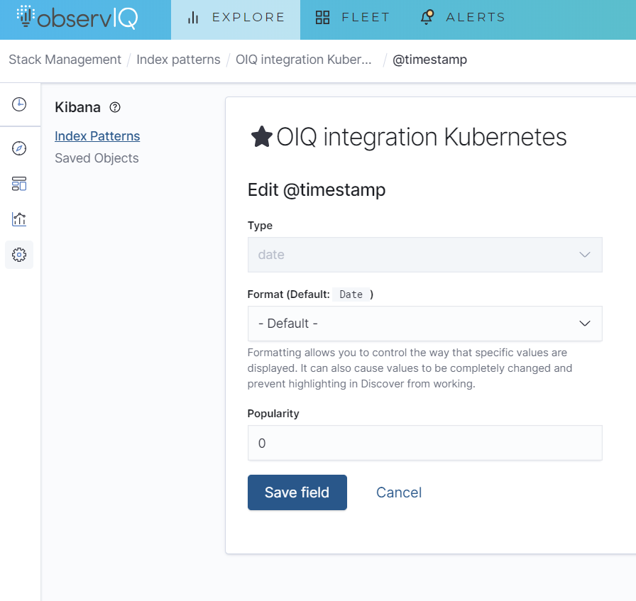
Task: Click the Explore bar chart icon
Action: pos(193,18)
